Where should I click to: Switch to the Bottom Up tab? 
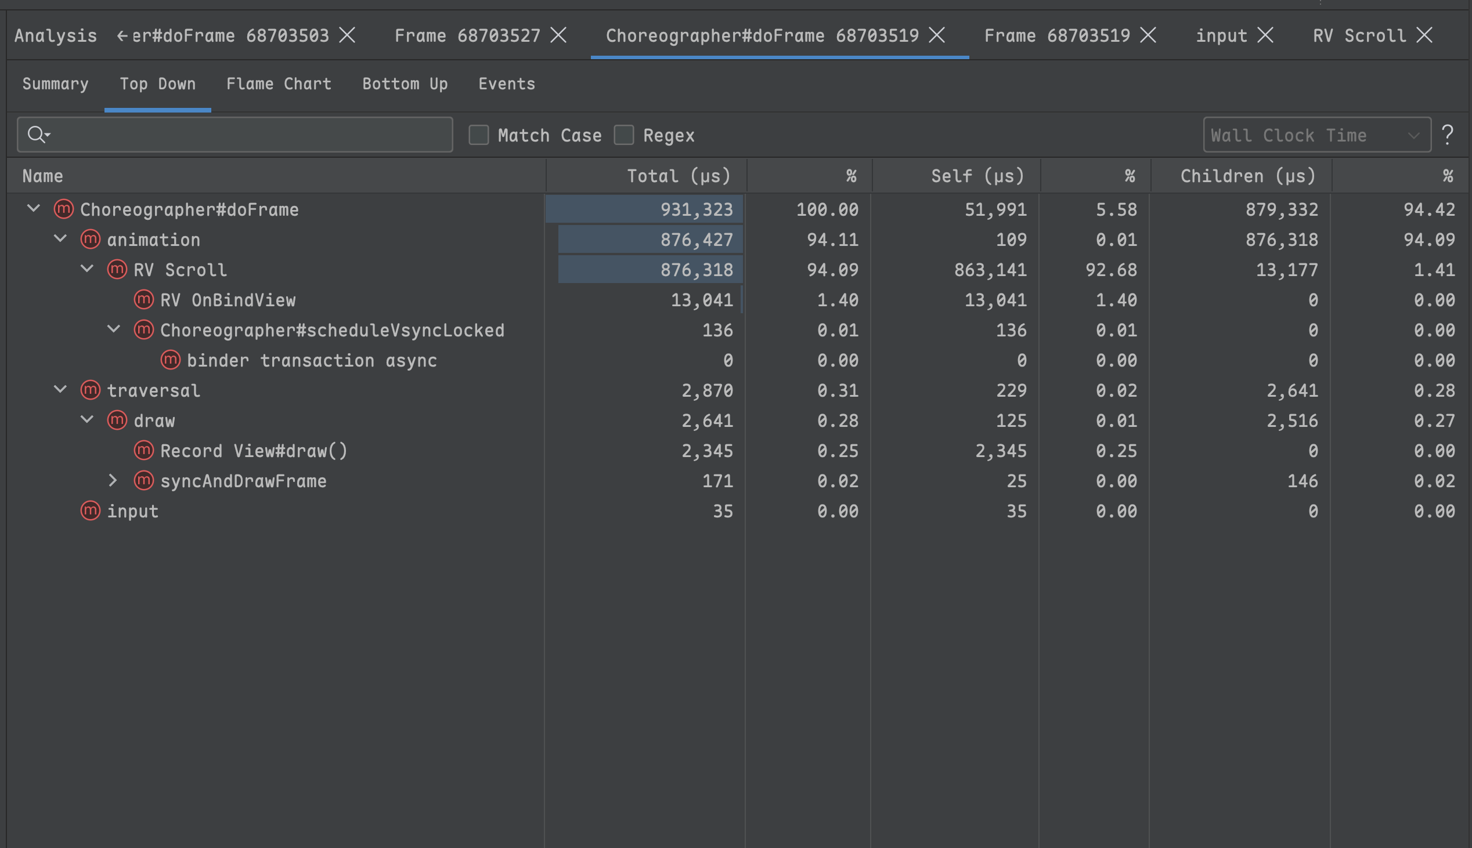(405, 84)
